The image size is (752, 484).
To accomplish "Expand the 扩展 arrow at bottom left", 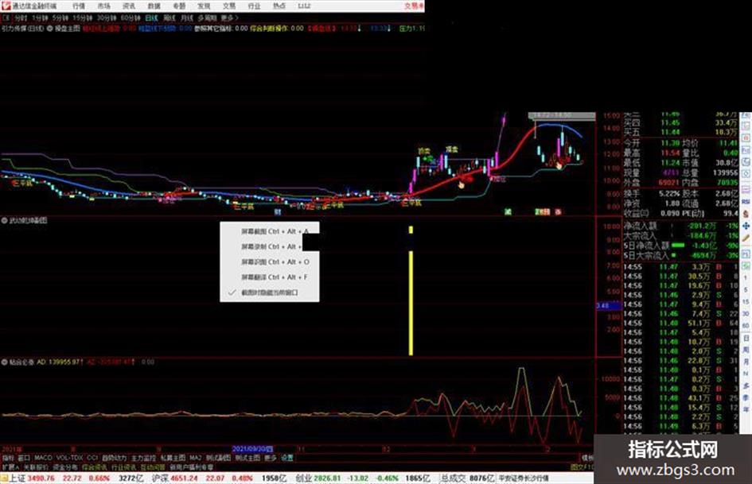I will coord(10,467).
